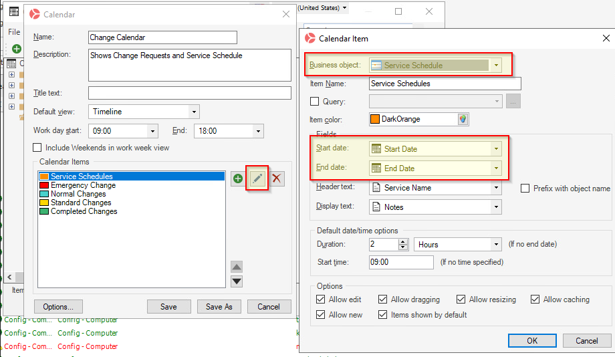This screenshot has height=357, width=615.
Task: Enable the Query checkbox
Action: pyautogui.click(x=315, y=102)
